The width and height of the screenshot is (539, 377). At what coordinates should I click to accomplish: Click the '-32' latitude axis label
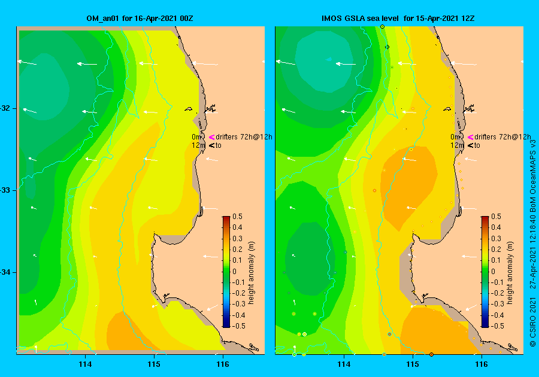(5, 108)
